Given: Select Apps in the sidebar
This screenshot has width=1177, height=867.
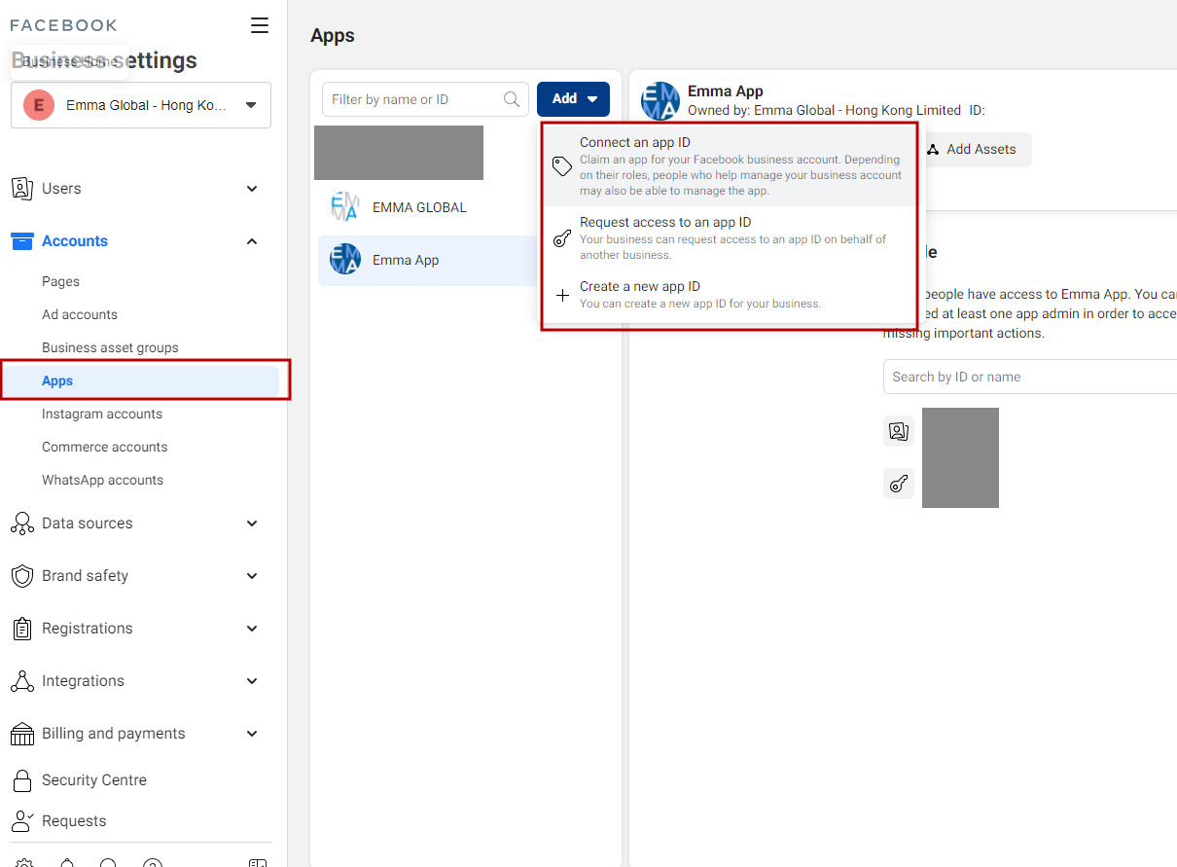Looking at the screenshot, I should pos(141,380).
